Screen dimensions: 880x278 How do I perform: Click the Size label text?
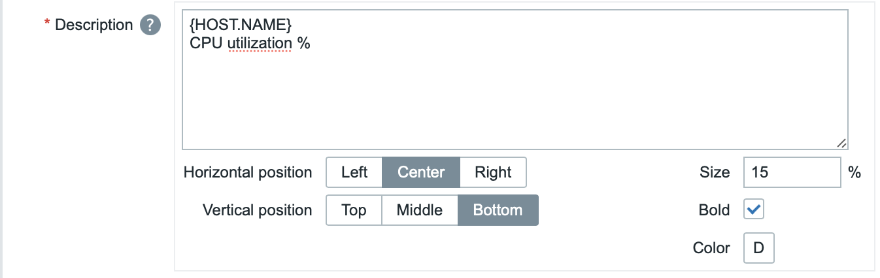(x=715, y=172)
